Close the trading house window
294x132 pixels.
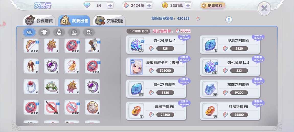pos(264,8)
